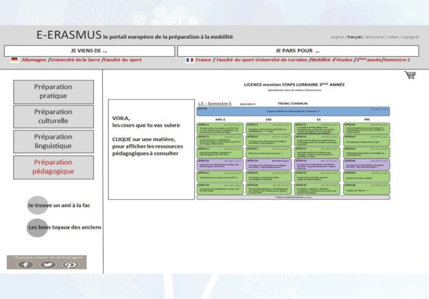Select the UFD515 course box
Image resolution: width=429 pixels, height=299 pixels.
click(220, 177)
